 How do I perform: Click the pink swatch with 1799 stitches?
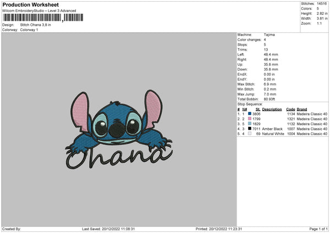tap(250, 119)
